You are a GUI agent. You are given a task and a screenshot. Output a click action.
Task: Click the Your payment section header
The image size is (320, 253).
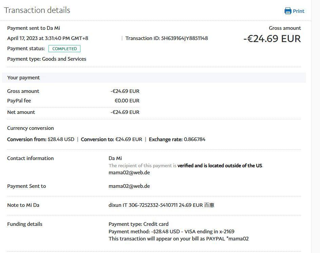pos(23,78)
